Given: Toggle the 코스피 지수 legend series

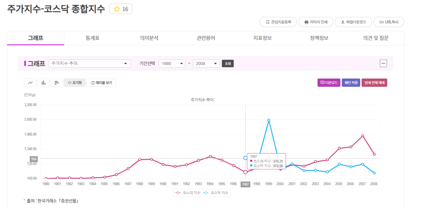Looking at the screenshot, I should pyautogui.click(x=188, y=193).
